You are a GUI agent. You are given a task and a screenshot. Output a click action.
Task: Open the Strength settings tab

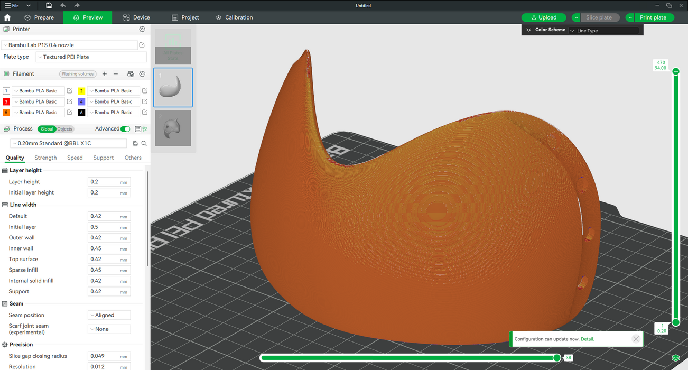click(x=45, y=158)
